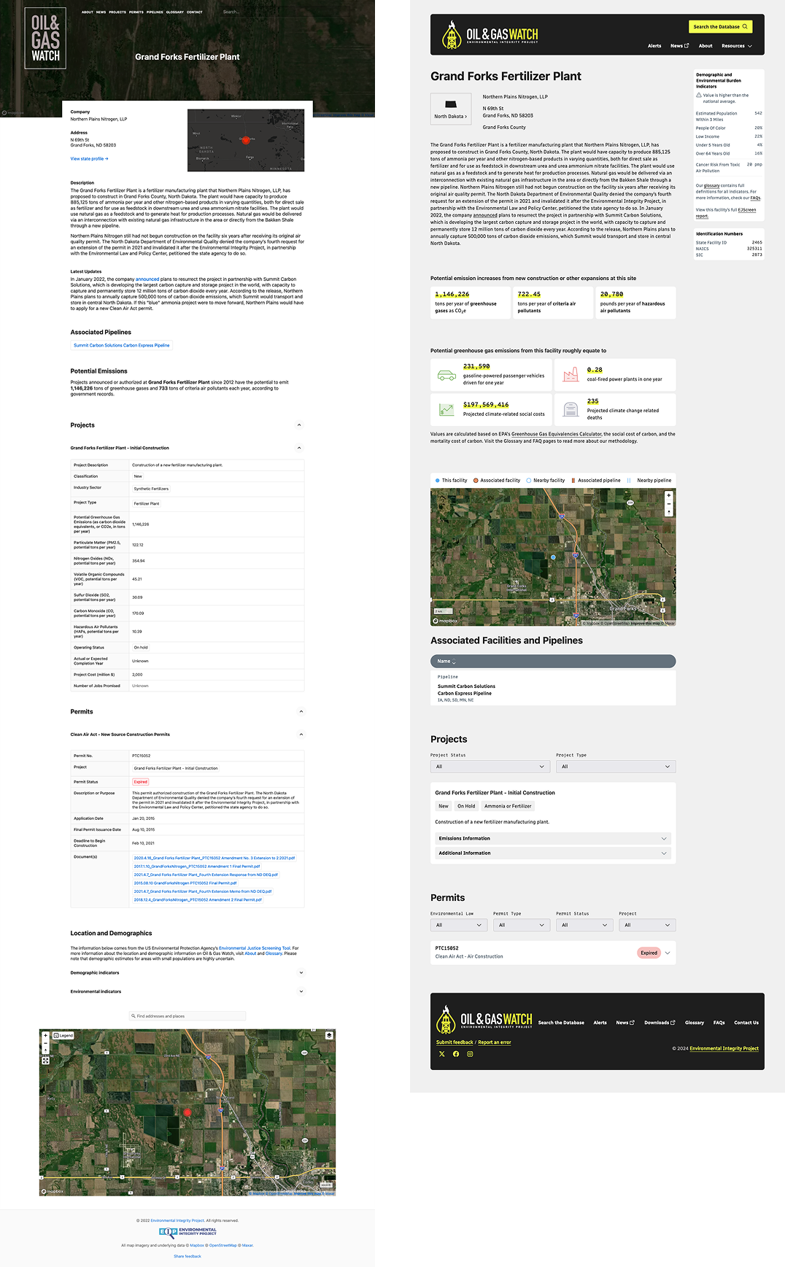
Task: Open Alerts in right header nav
Action: [654, 46]
